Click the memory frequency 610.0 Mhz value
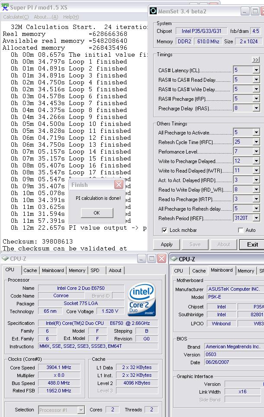 (208, 42)
